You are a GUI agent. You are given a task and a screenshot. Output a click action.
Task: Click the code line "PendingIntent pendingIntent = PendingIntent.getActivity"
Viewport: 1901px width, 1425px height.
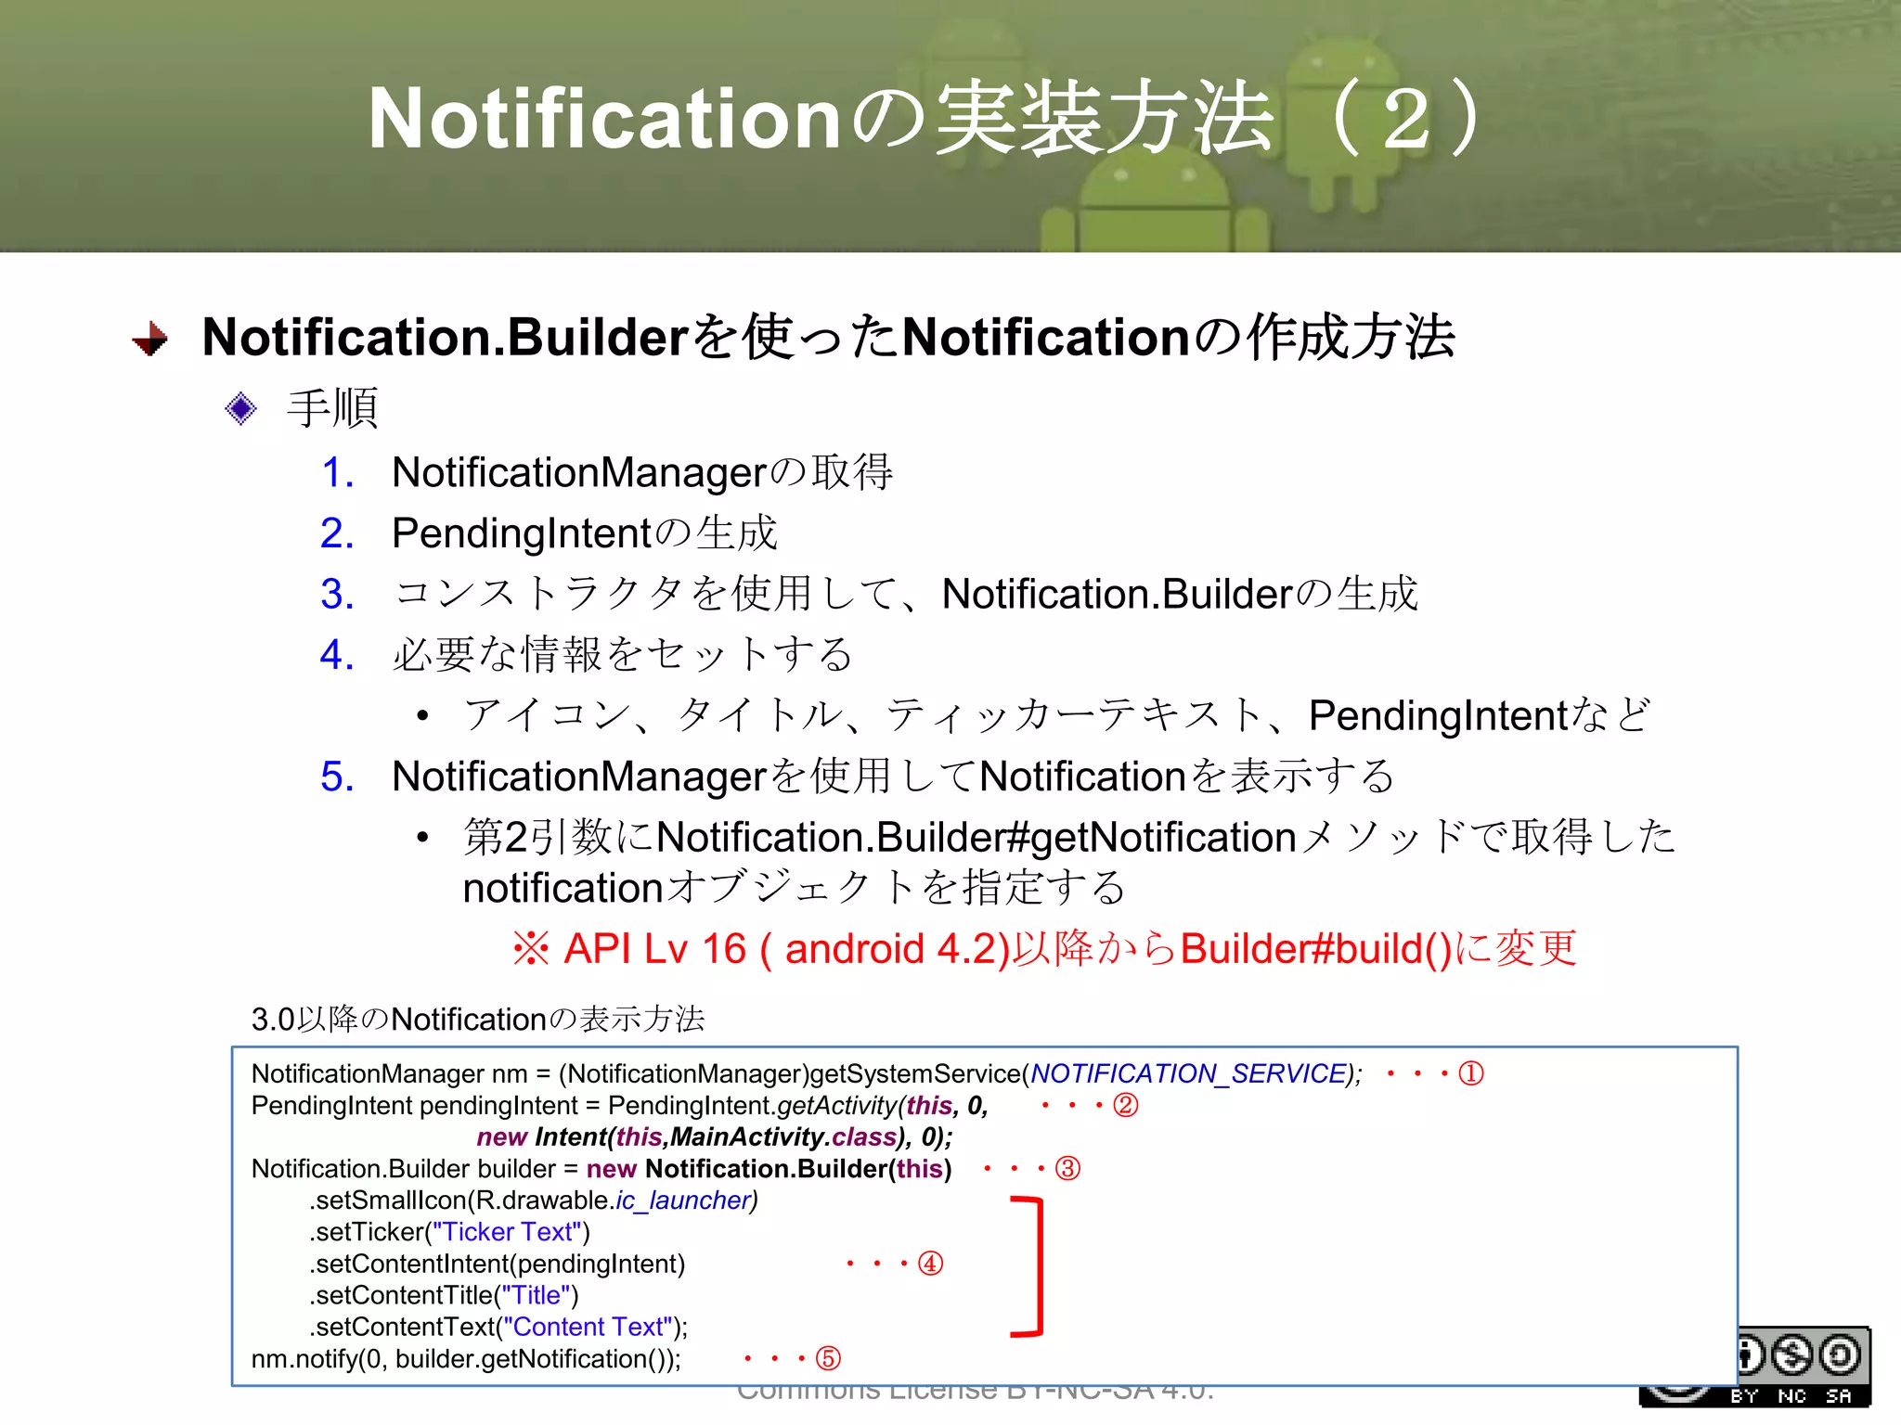point(620,1105)
